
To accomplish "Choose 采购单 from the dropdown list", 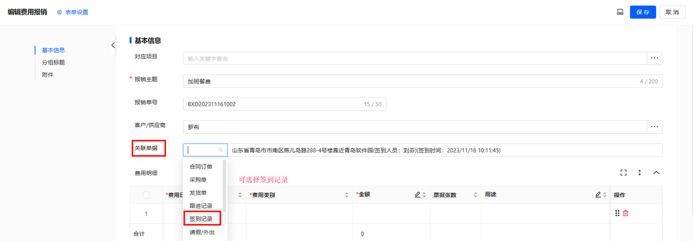I will (x=198, y=180).
